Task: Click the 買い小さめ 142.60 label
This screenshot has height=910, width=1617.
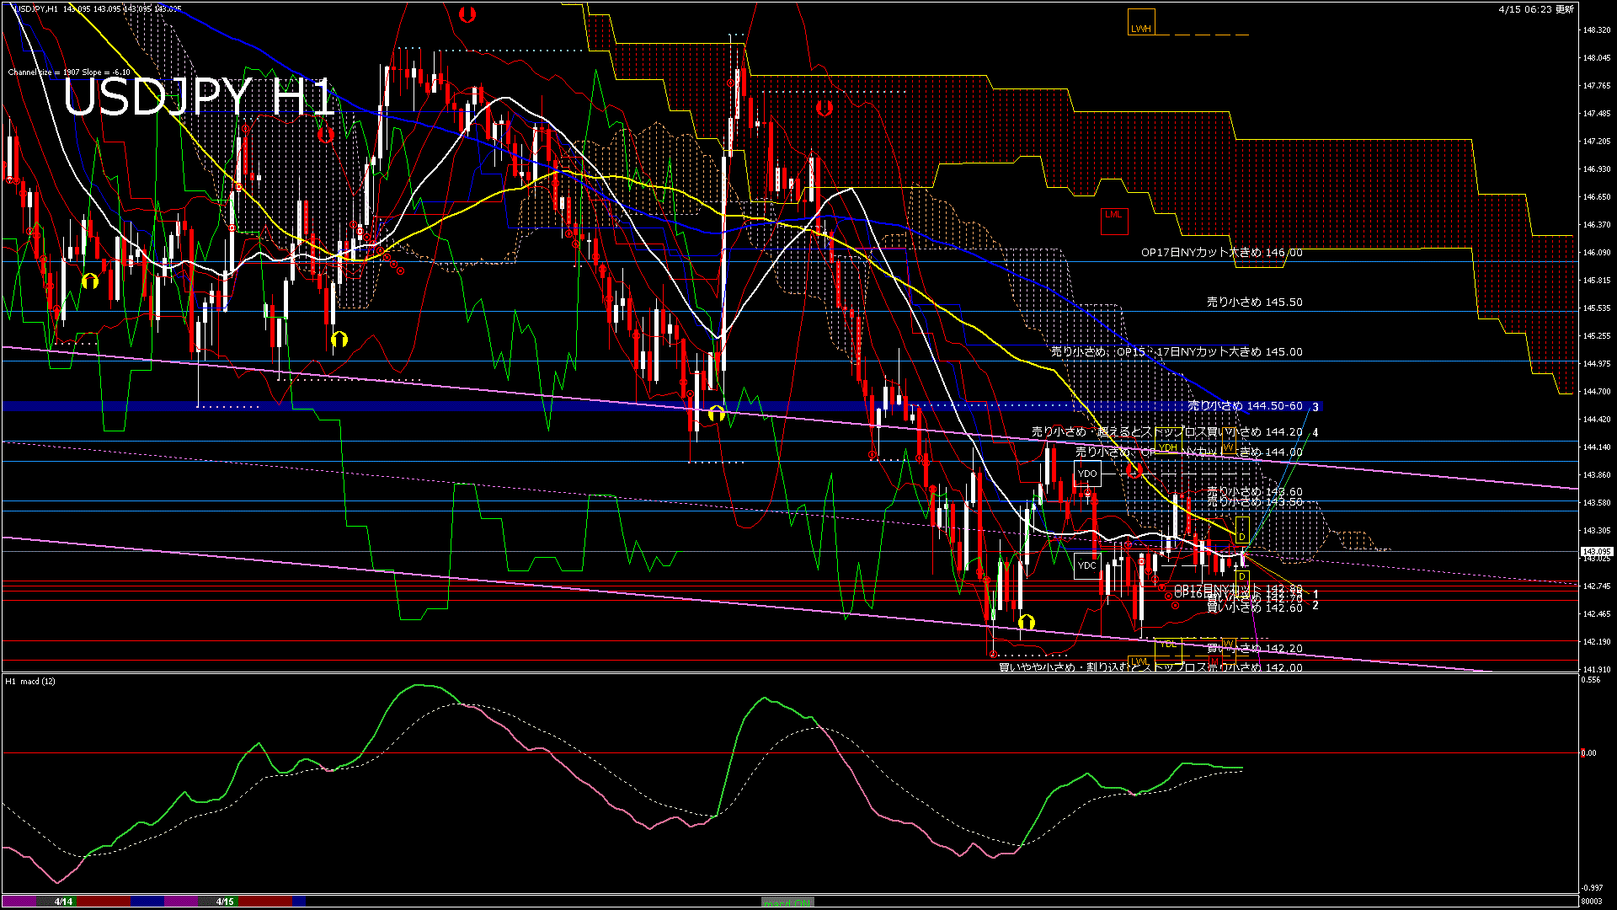Action: 1254,608
